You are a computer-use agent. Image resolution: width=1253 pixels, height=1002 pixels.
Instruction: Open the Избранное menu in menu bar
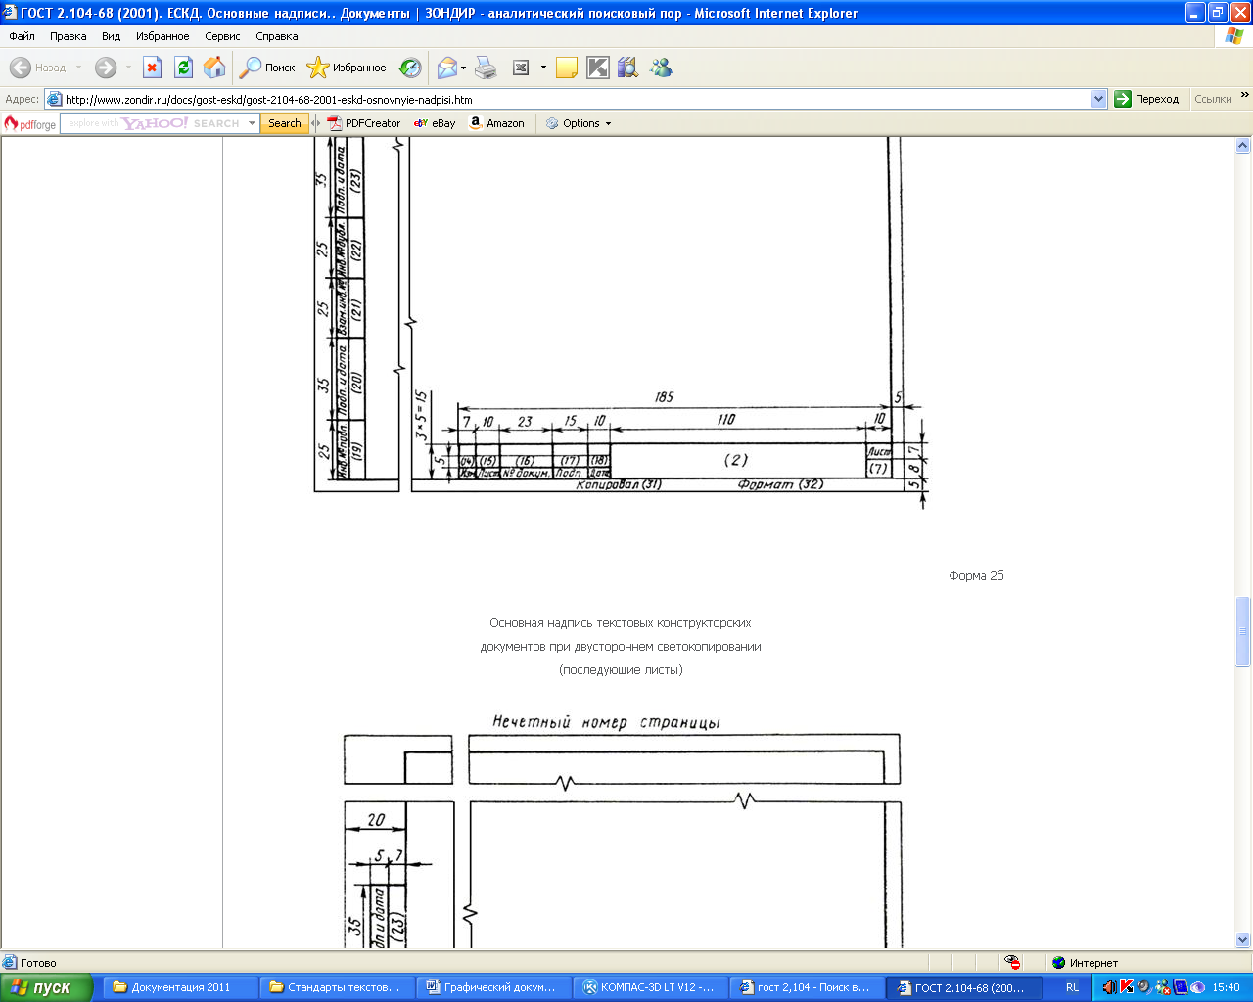[x=162, y=36]
